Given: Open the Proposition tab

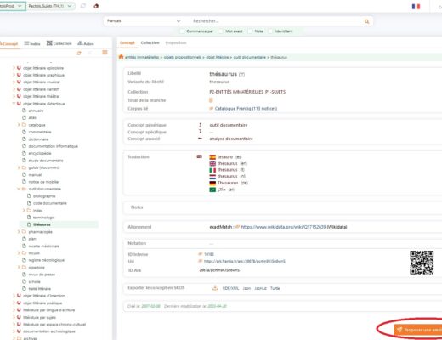Looking at the screenshot, I should pyautogui.click(x=176, y=42).
